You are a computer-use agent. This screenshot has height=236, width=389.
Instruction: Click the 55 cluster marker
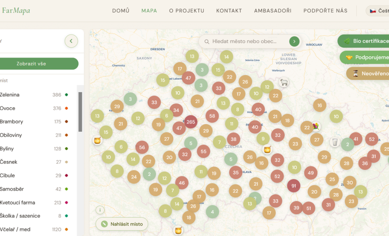click(203, 152)
